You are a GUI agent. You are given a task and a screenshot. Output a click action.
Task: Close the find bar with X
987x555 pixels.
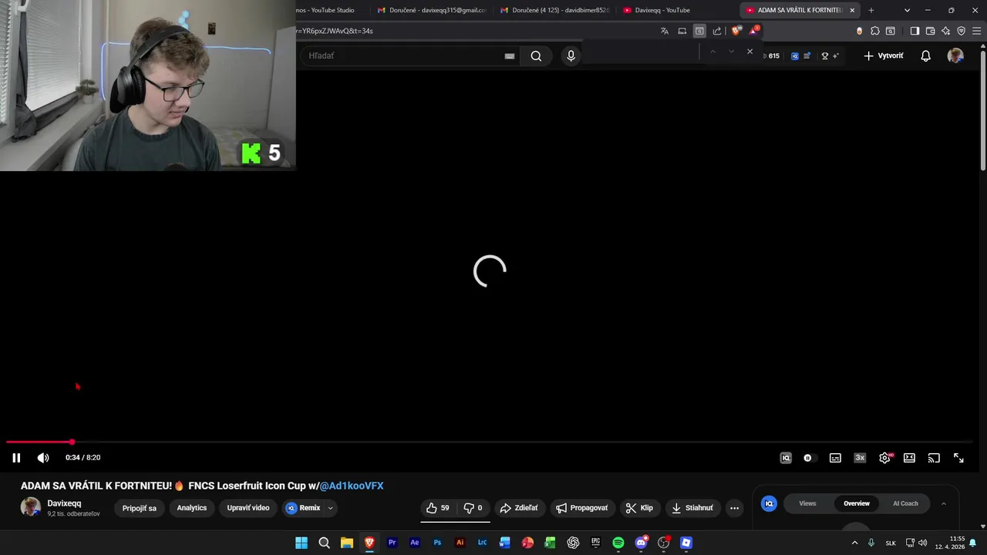750,52
